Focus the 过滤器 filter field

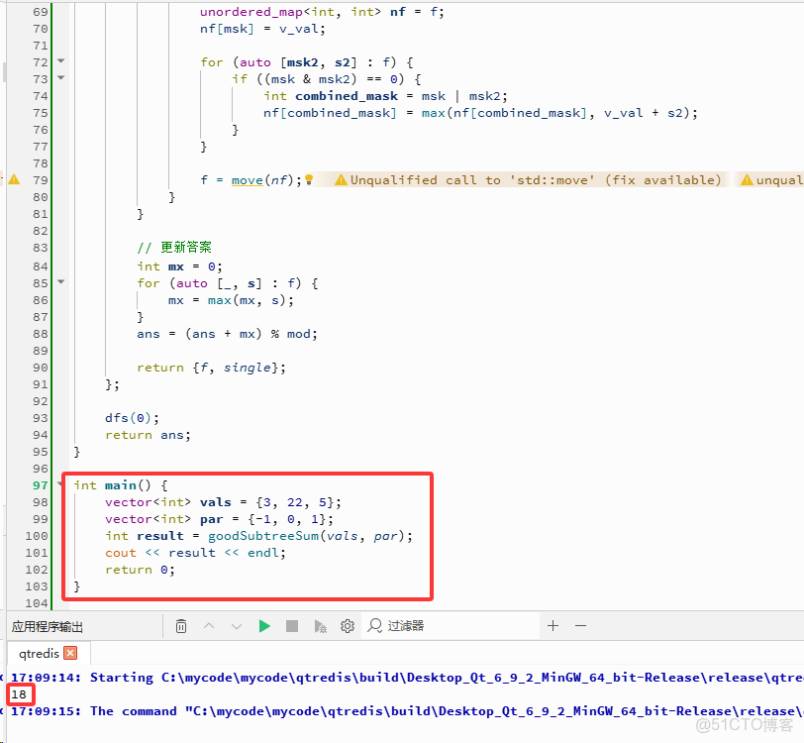click(x=451, y=626)
